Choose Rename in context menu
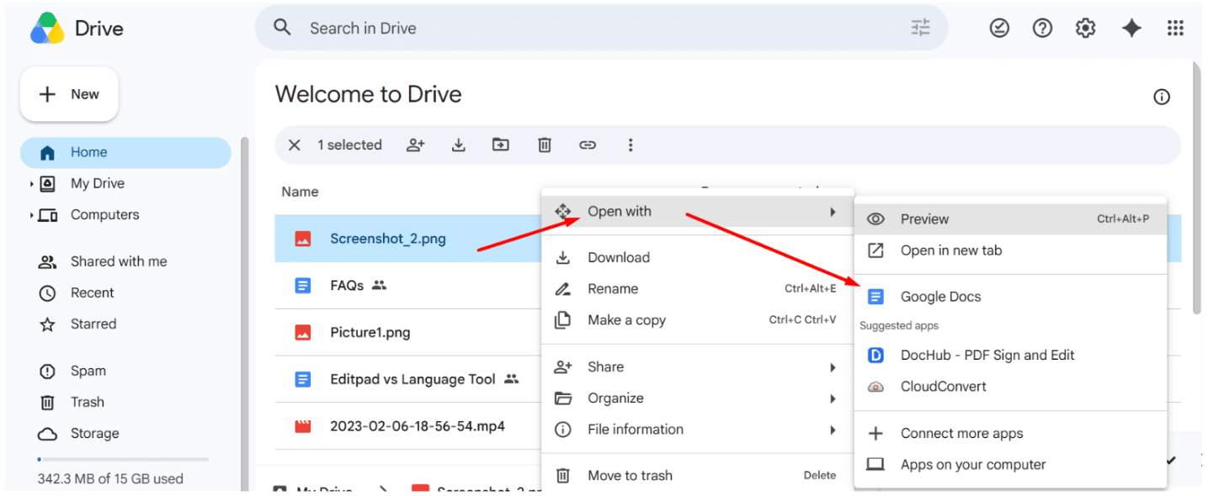Viewport: 1208px width, 496px height. click(697, 288)
